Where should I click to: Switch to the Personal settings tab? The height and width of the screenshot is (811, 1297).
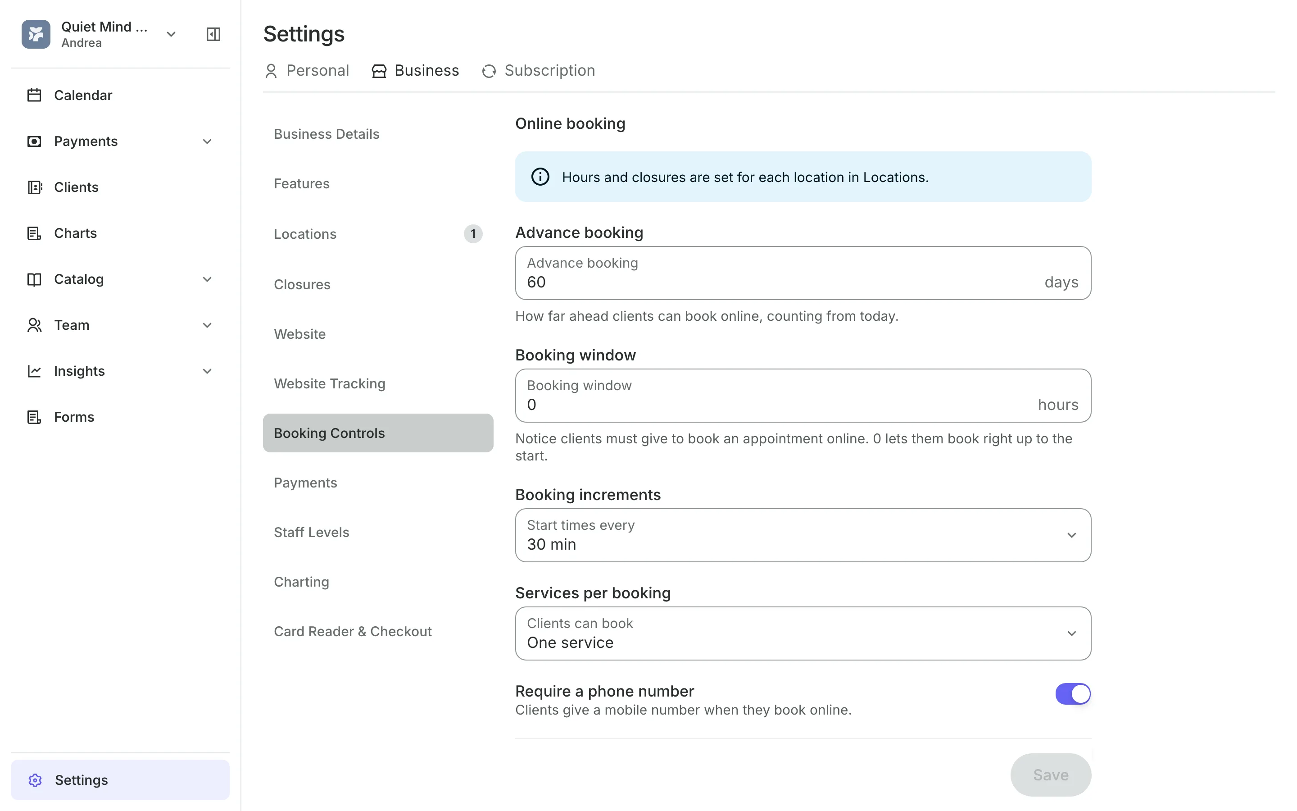pyautogui.click(x=307, y=71)
